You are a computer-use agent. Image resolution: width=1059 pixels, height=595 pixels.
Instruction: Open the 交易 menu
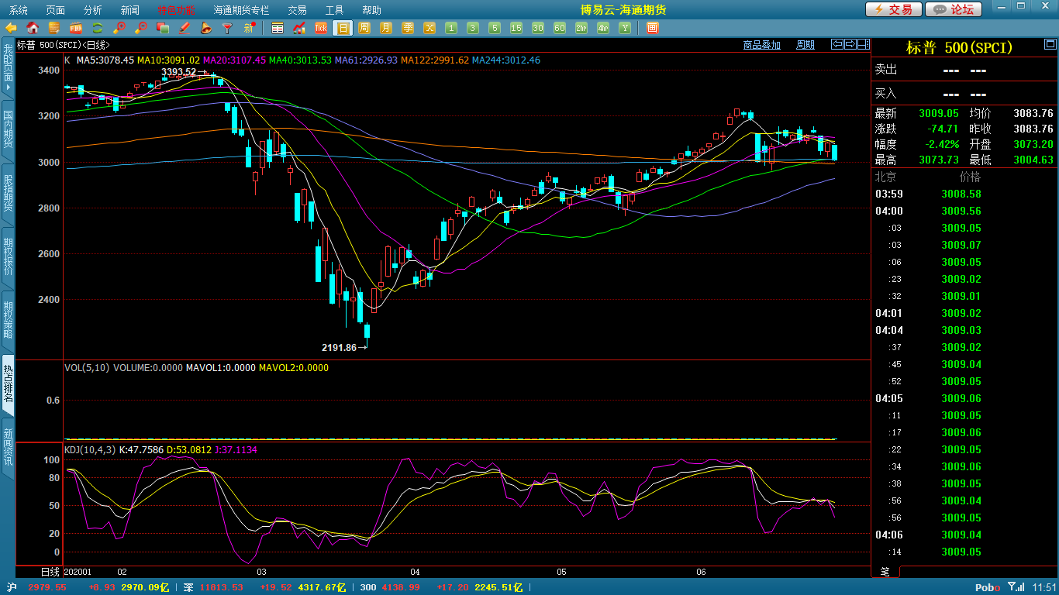pos(297,10)
